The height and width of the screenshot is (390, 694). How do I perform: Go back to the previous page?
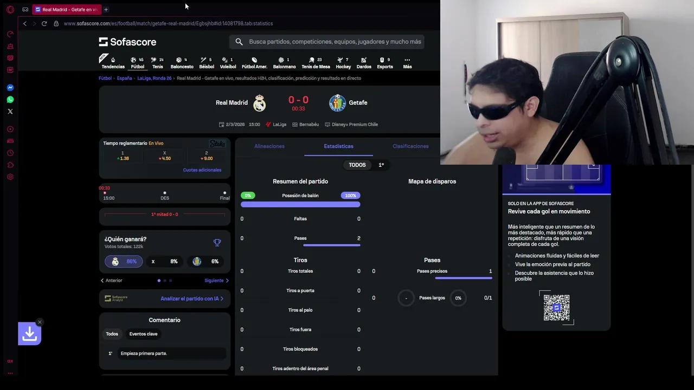click(24, 23)
